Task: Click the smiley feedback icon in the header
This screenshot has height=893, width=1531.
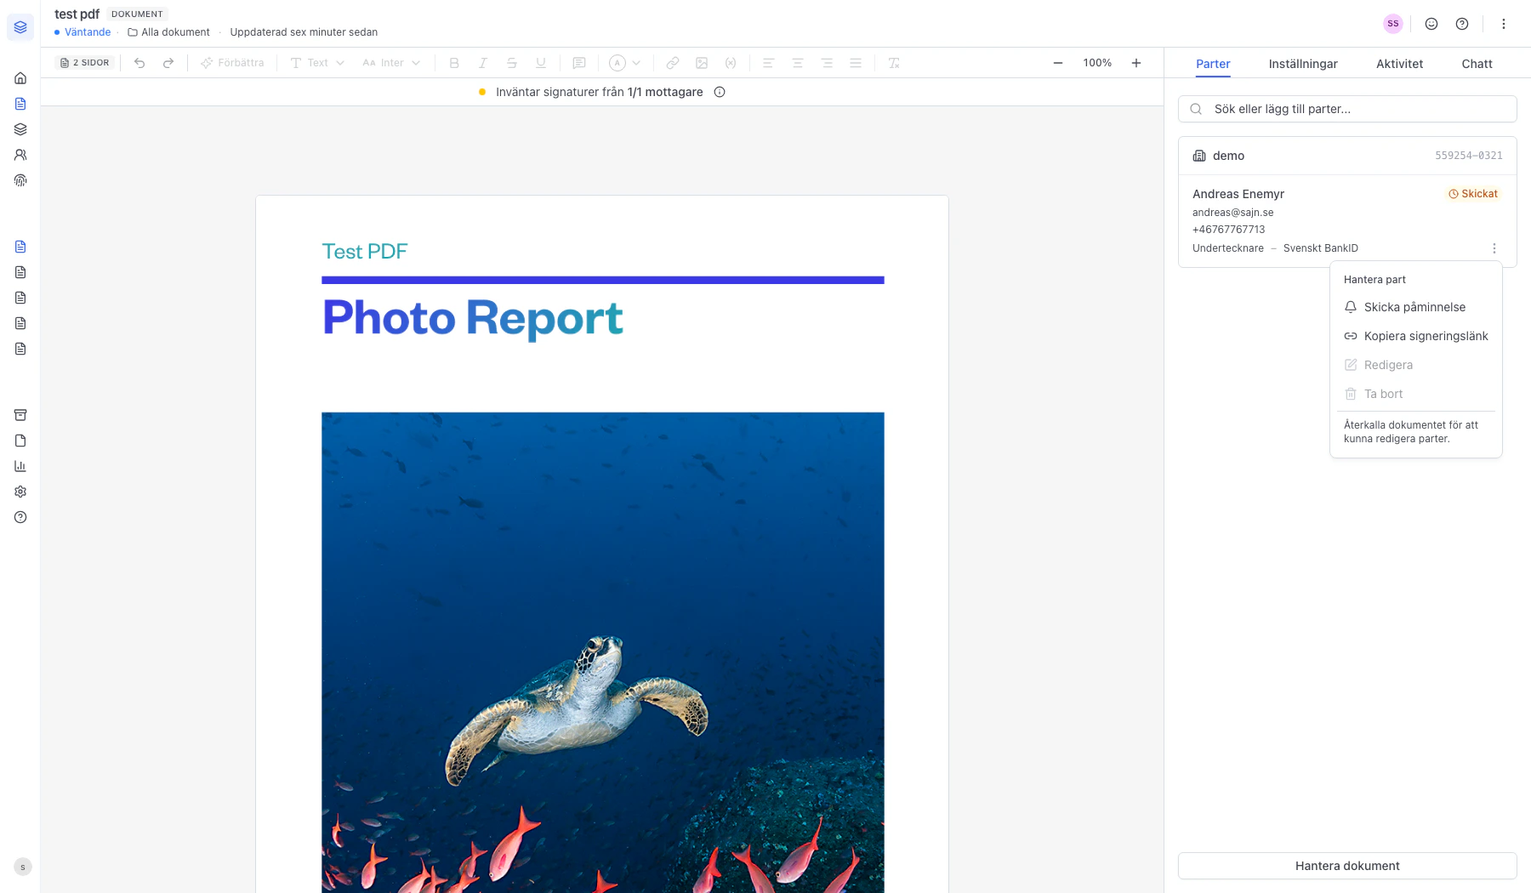Action: (1431, 24)
